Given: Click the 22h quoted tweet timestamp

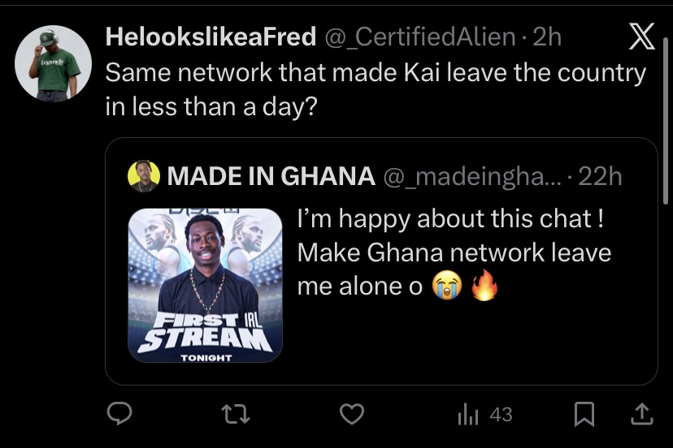Looking at the screenshot, I should click(x=600, y=175).
